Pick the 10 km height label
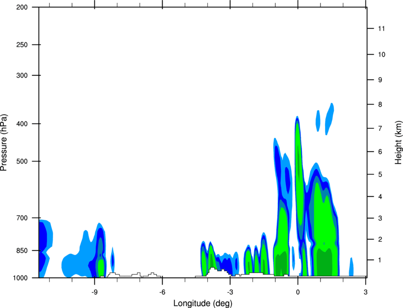 (x=382, y=54)
